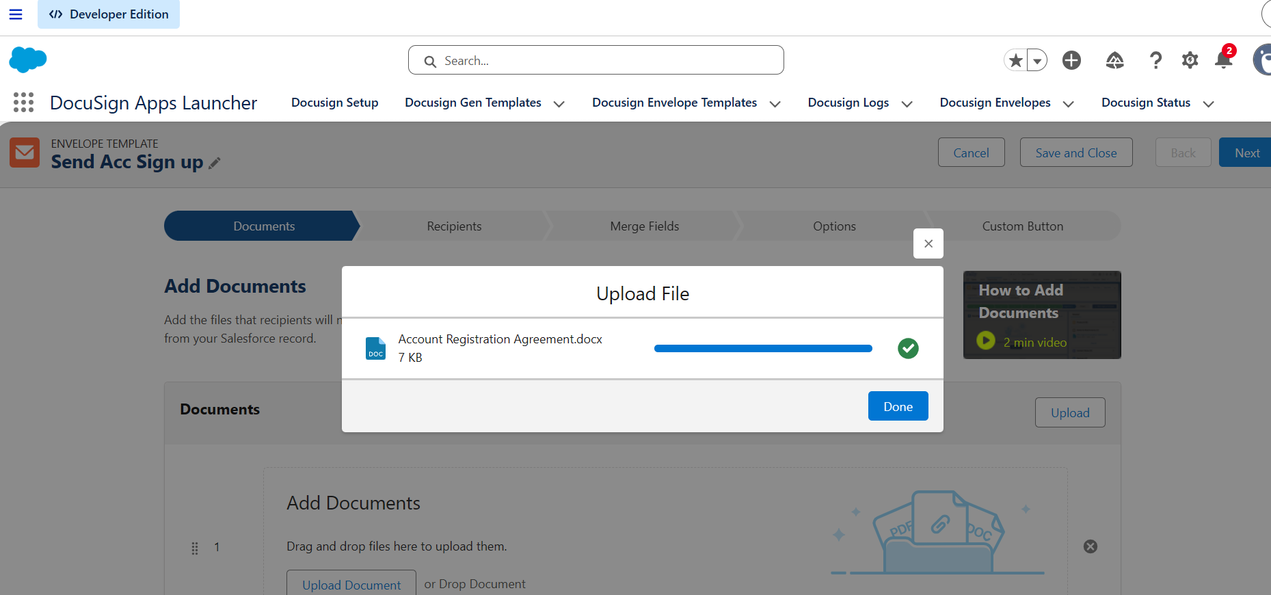Click the DocuSign Apps Launcher title

pos(153,103)
